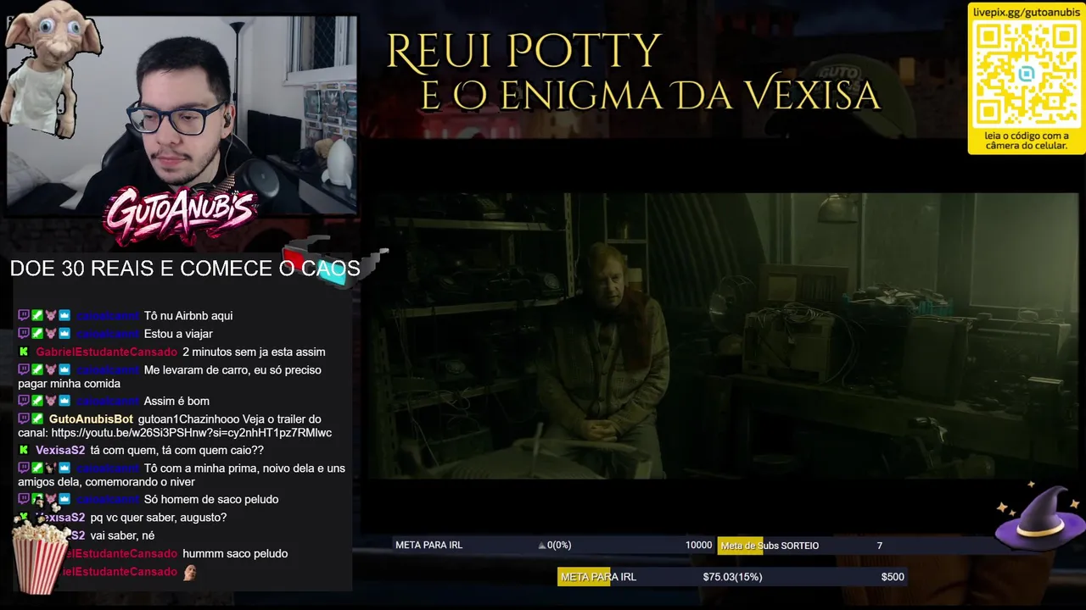Click the purple wizard hat icon
The height and width of the screenshot is (610, 1086).
click(1040, 518)
